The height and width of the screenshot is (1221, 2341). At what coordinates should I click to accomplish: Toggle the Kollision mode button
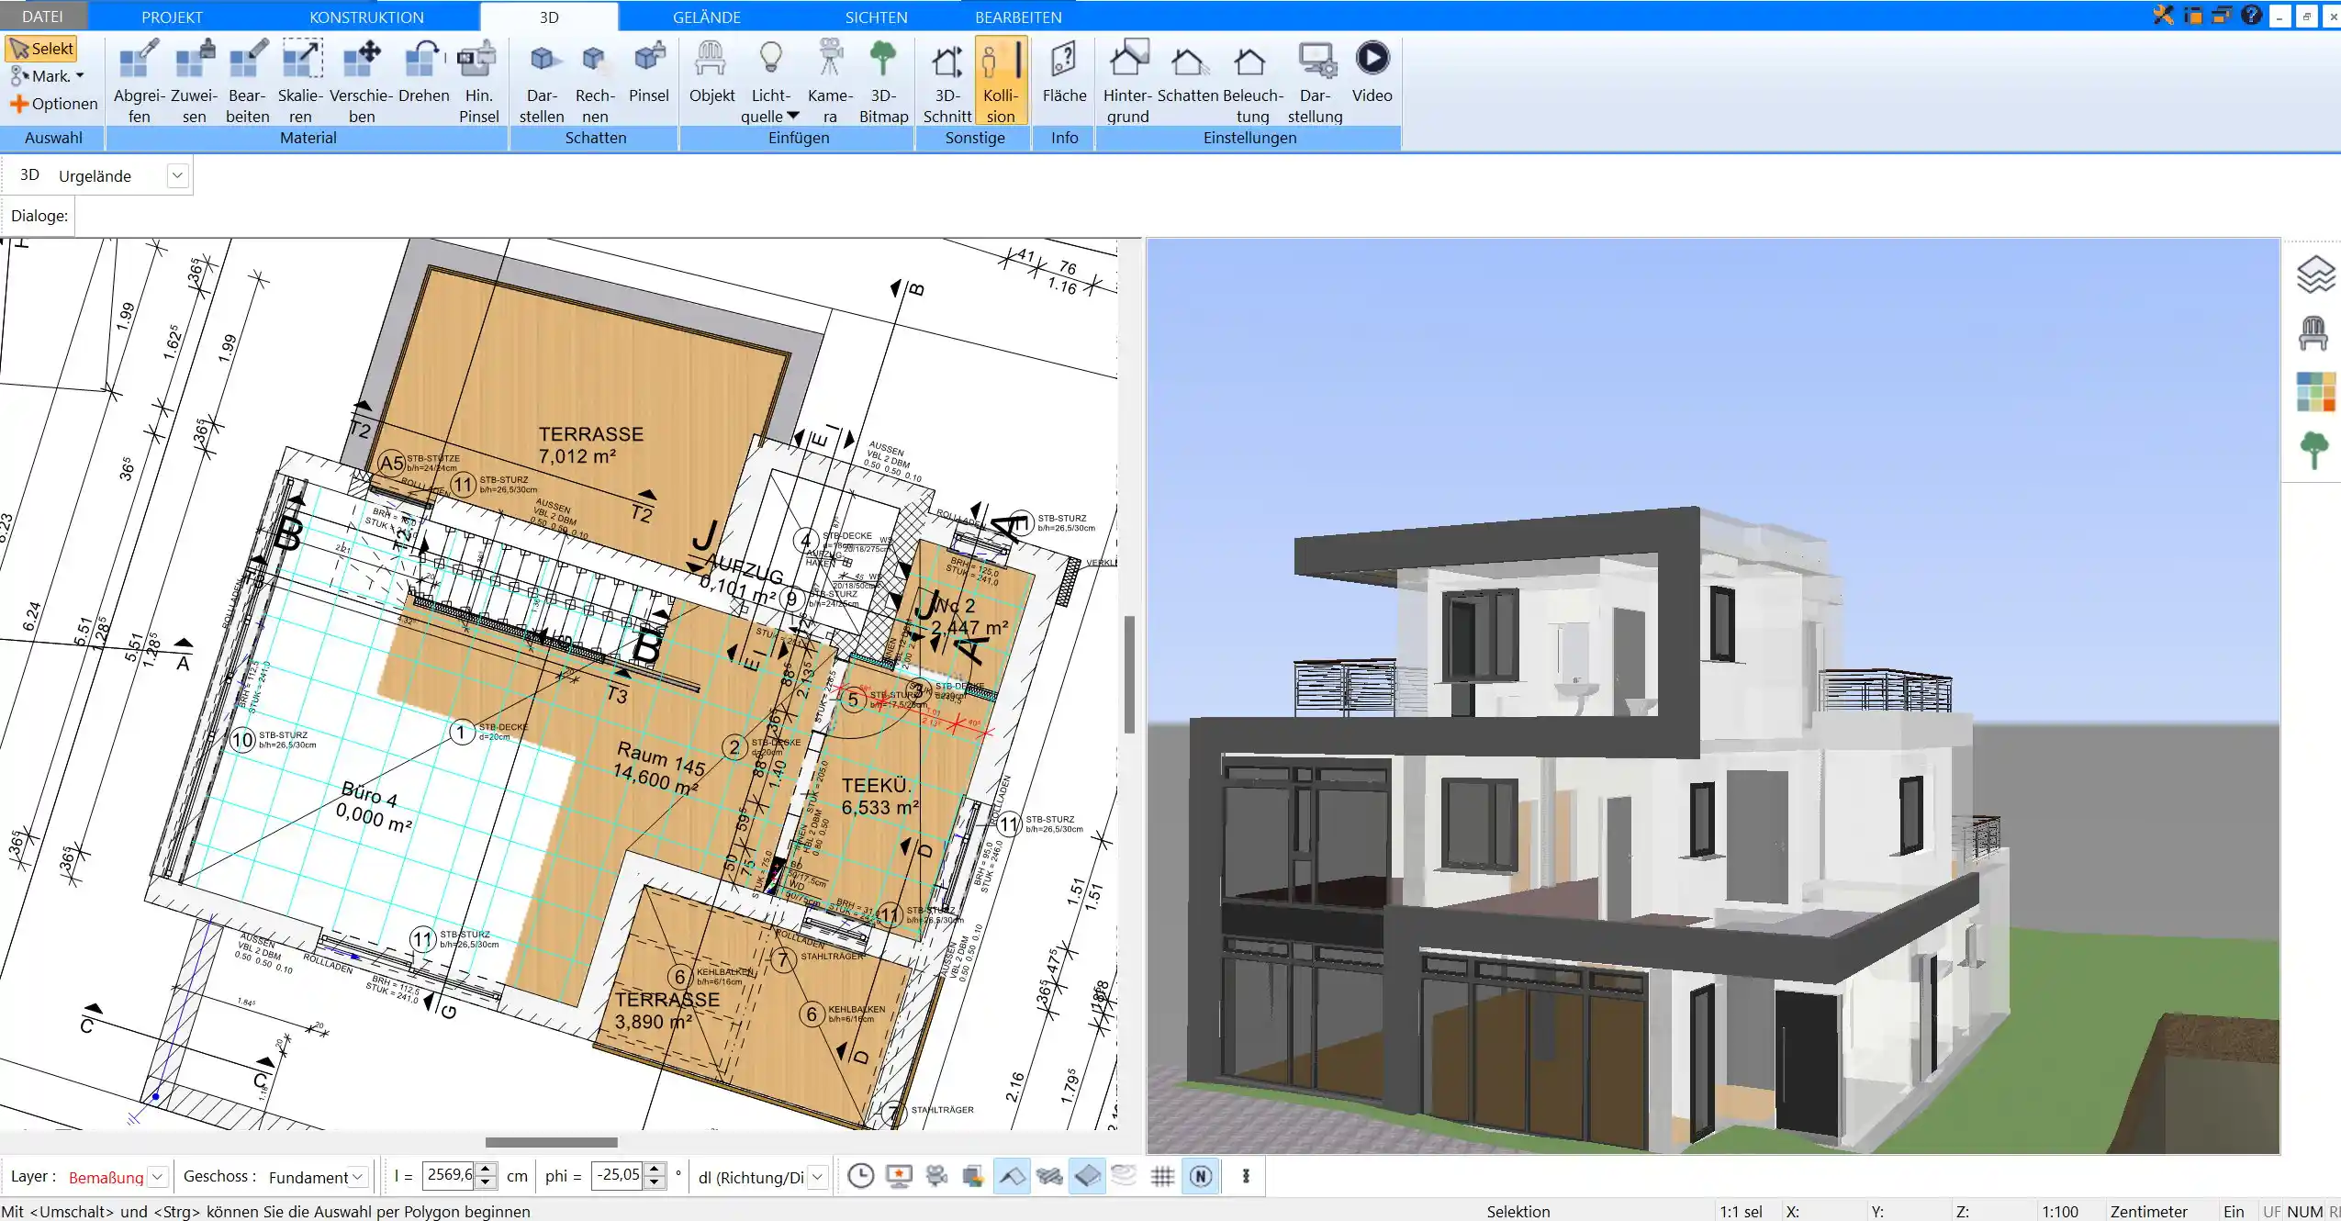point(1001,81)
